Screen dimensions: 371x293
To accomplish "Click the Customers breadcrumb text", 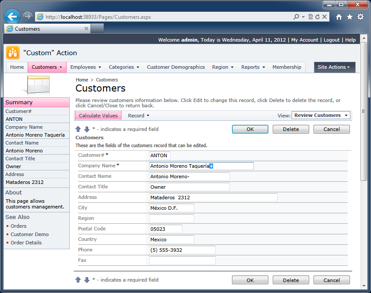I will (107, 80).
